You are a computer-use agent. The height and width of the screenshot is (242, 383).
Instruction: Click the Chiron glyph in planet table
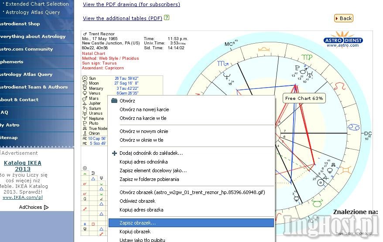coord(85,133)
